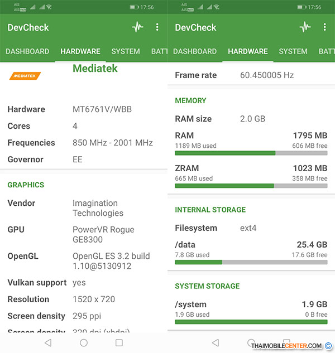Viewport: 335px width, 353px height.
Task: Tap the RAM total 1795 MB
Action: [x=310, y=136]
